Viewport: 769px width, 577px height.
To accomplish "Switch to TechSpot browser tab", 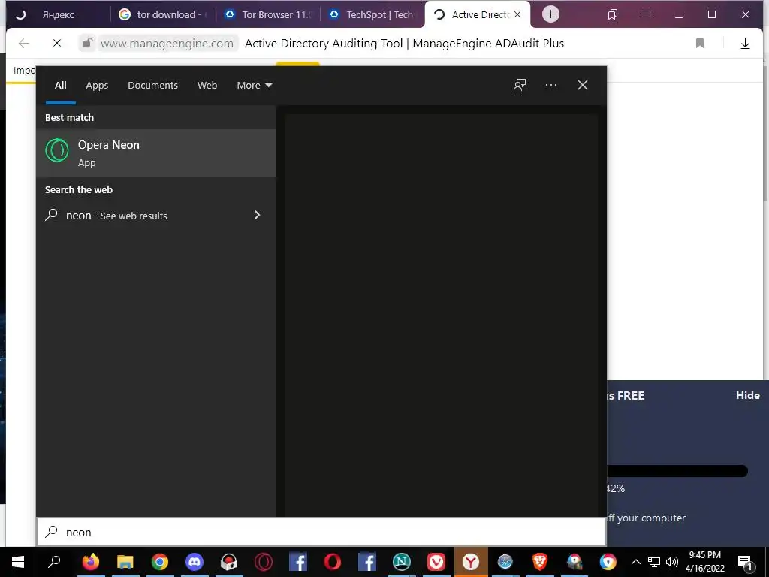I will click(x=373, y=15).
